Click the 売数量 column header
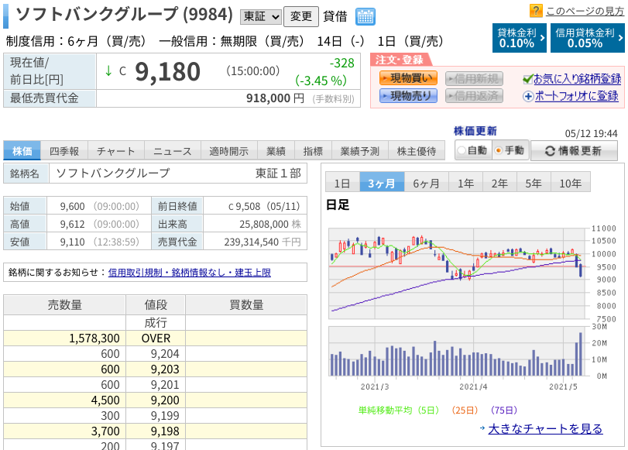 pyautogui.click(x=65, y=305)
